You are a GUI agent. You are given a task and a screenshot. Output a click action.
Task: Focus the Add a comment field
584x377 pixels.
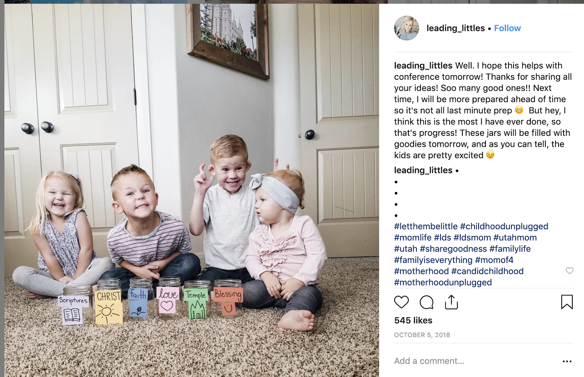pos(474,361)
